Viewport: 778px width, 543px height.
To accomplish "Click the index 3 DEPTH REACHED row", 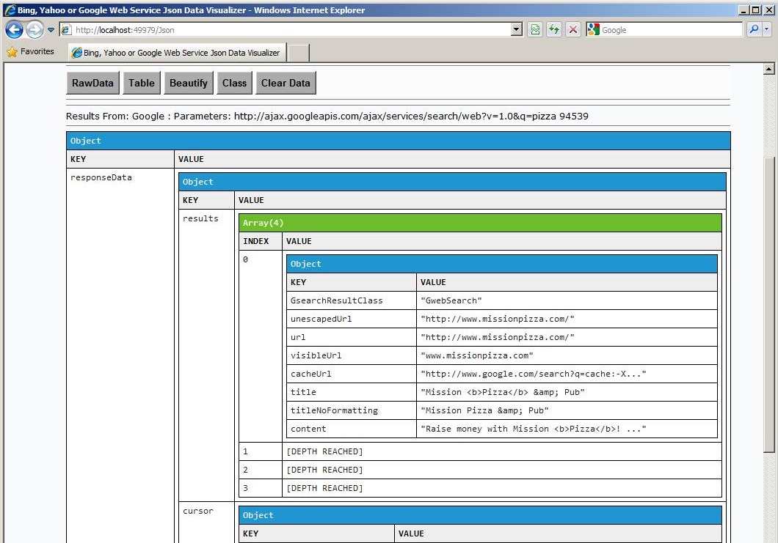I will [x=480, y=489].
